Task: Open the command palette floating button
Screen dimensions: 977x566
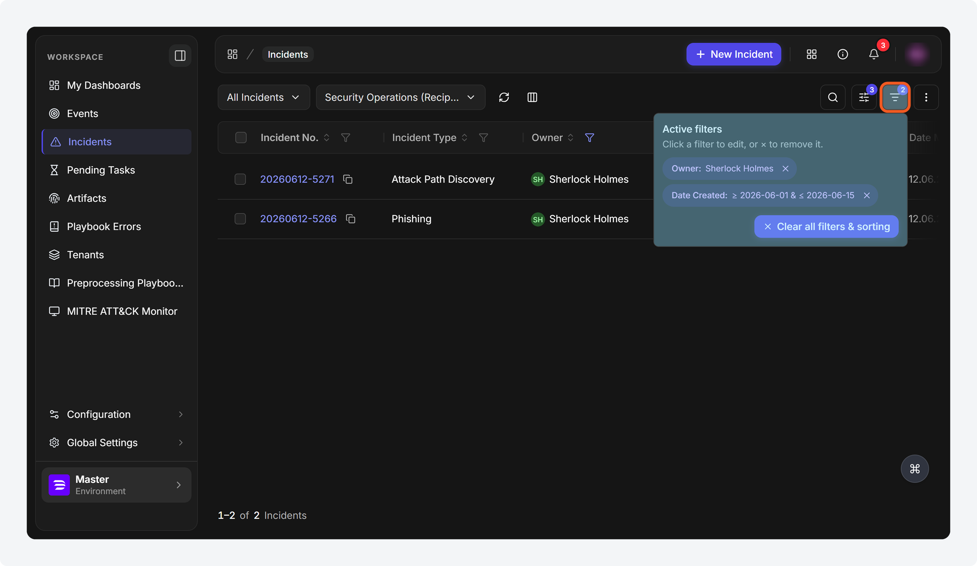Action: (914, 469)
